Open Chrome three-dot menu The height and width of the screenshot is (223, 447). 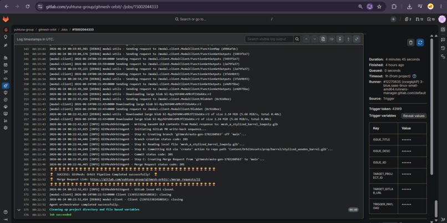(441, 6)
